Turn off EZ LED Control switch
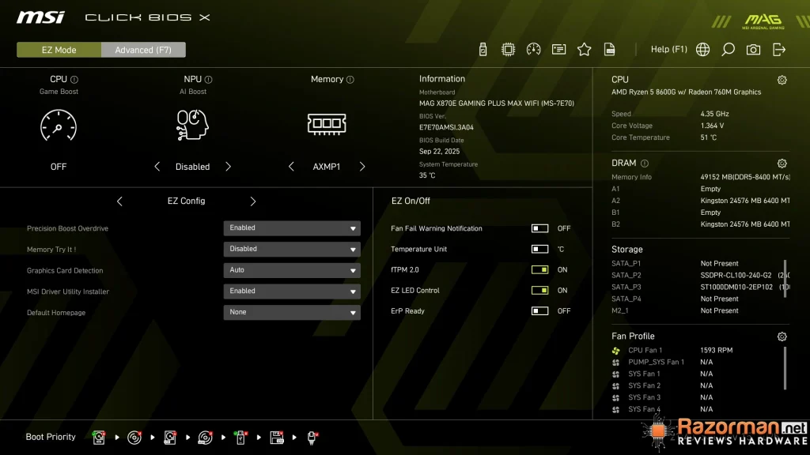Screen dimensions: 810x455 pos(539,291)
